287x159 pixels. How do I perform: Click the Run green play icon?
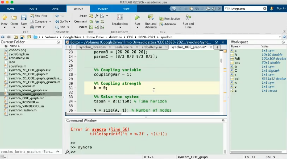pyautogui.click(x=137, y=18)
